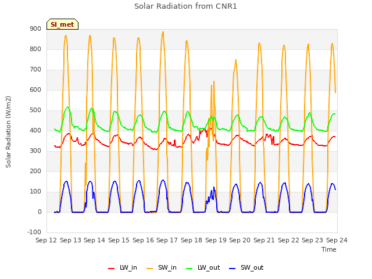Click the Sep 16 x-axis tick label
Viewport: 372px width, 279px height.
pos(143,240)
